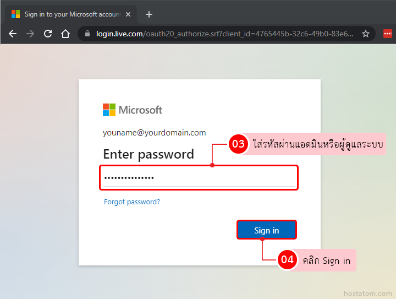
Task: Click the browser forward arrow
Action: (30, 34)
